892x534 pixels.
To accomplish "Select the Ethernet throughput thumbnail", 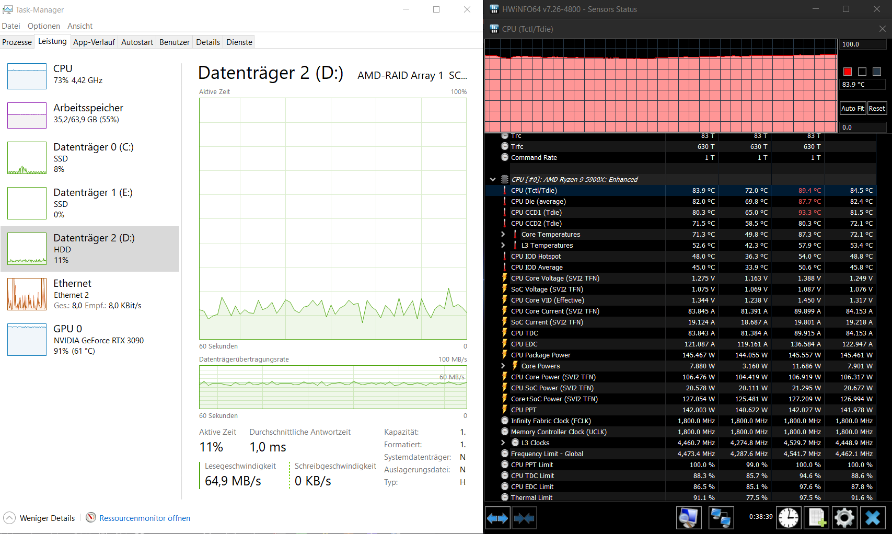I will pos(27,294).
